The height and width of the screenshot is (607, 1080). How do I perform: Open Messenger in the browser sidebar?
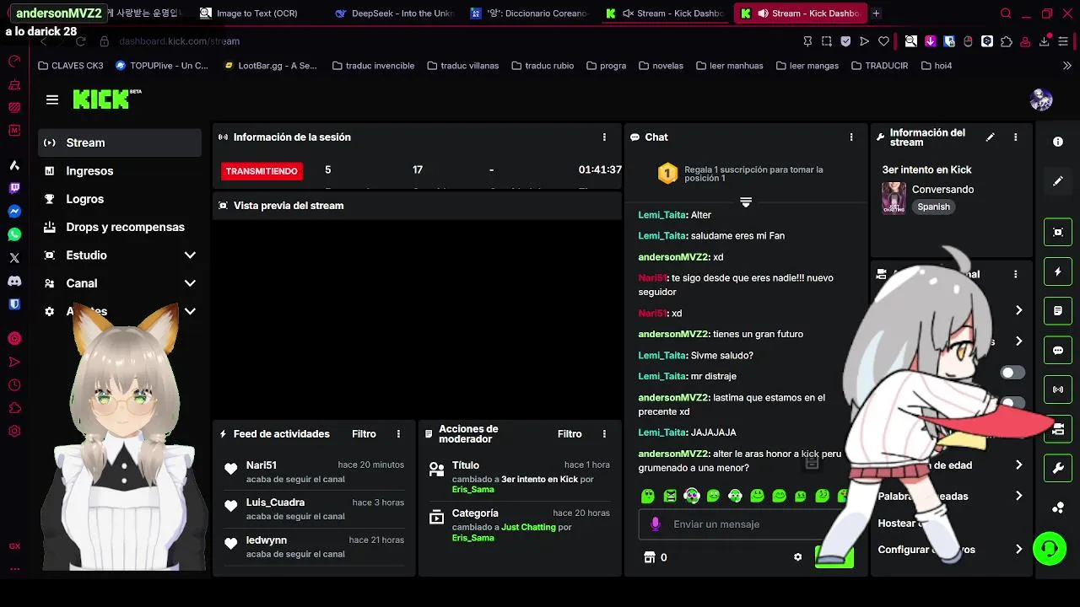(x=14, y=212)
